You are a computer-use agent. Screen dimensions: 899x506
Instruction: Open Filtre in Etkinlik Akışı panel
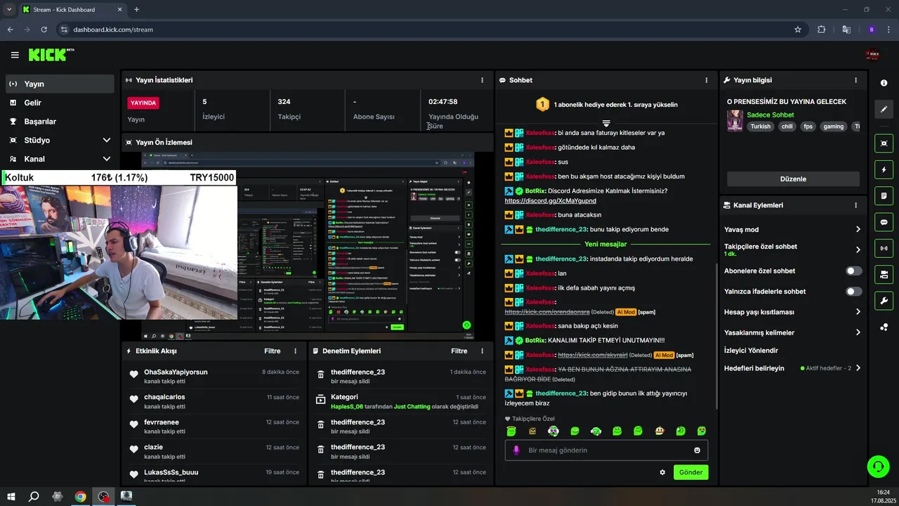(x=272, y=351)
